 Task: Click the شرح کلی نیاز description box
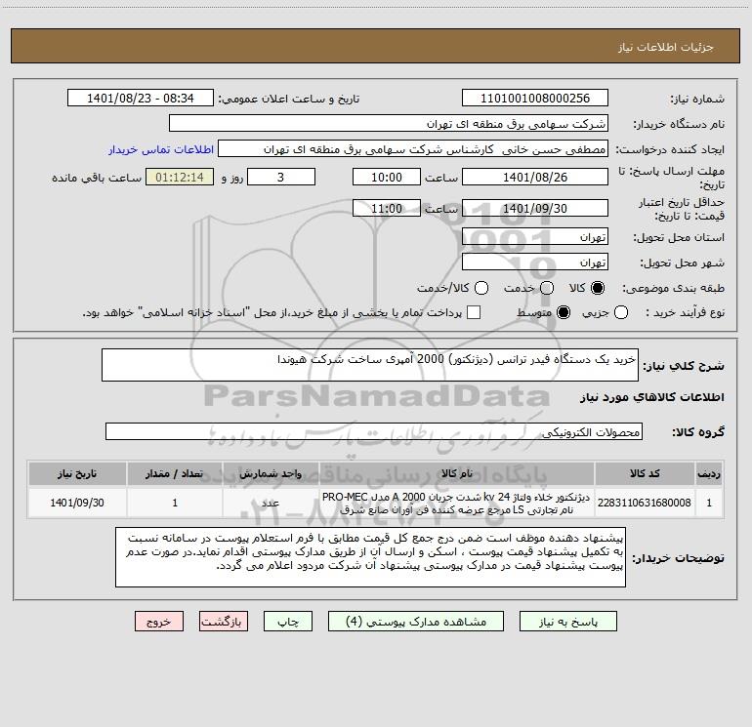tap(370, 365)
